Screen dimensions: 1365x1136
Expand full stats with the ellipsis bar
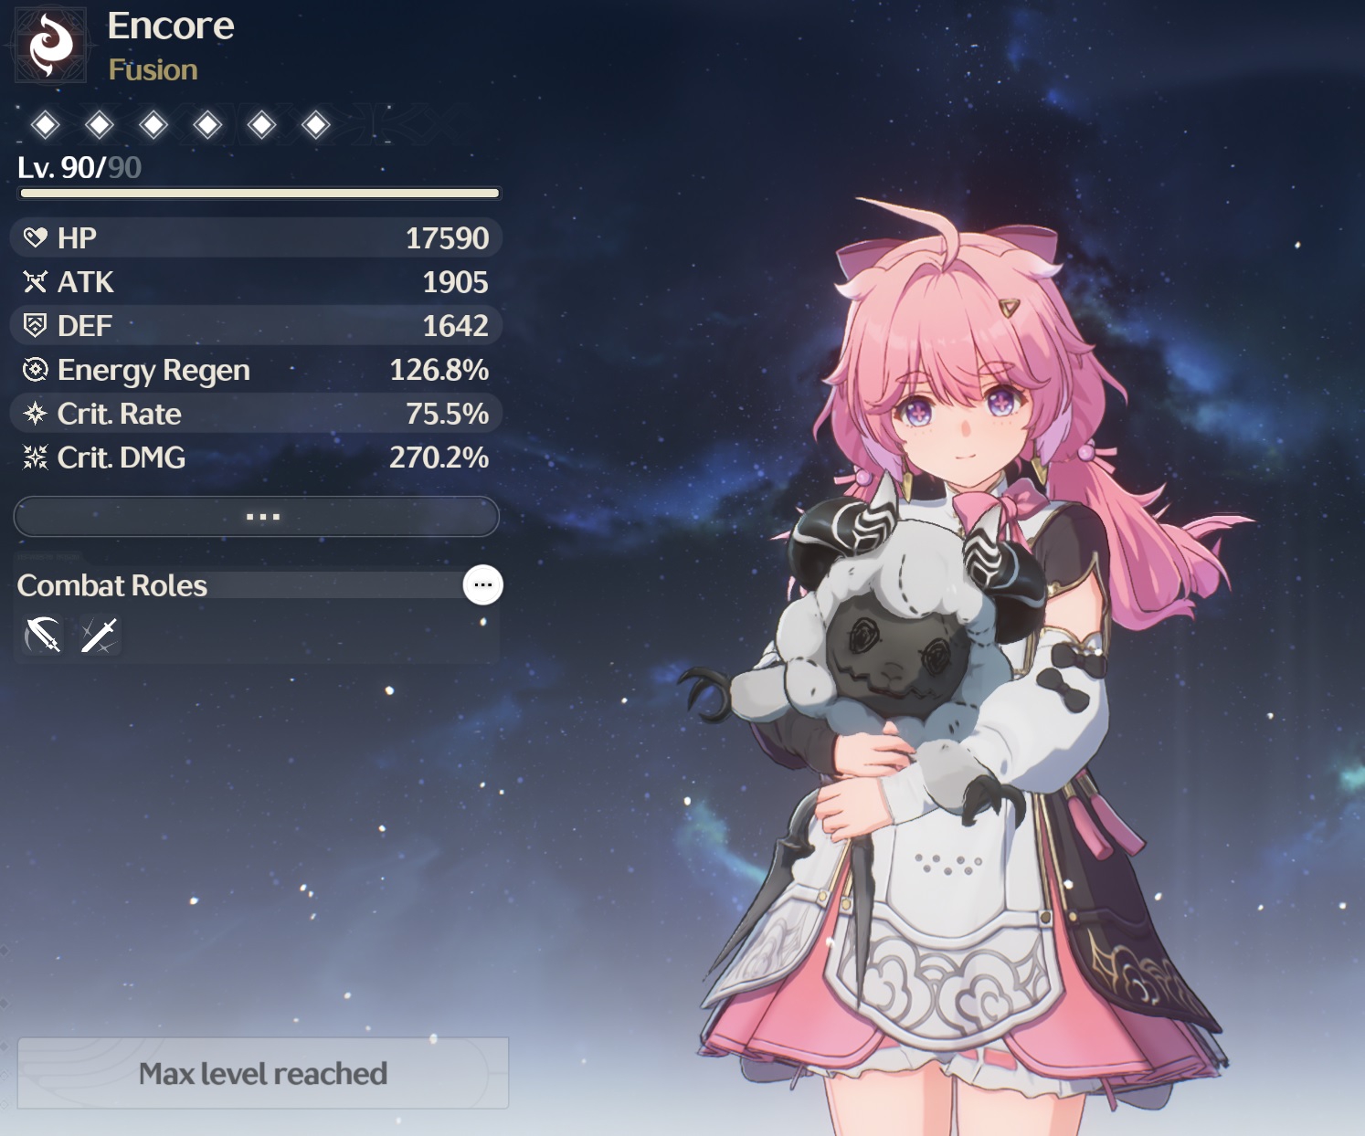[x=257, y=517]
